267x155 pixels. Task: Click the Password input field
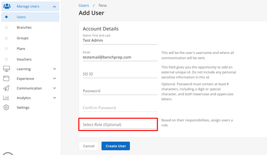click(x=120, y=91)
